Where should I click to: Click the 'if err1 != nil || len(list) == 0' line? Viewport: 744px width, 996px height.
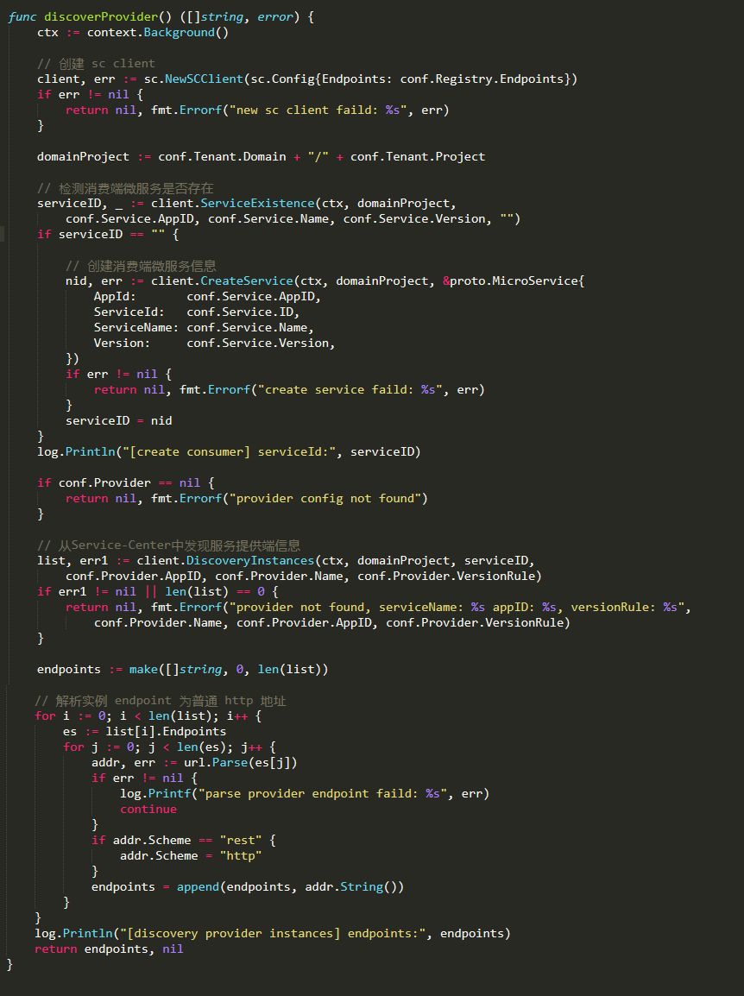tap(158, 592)
